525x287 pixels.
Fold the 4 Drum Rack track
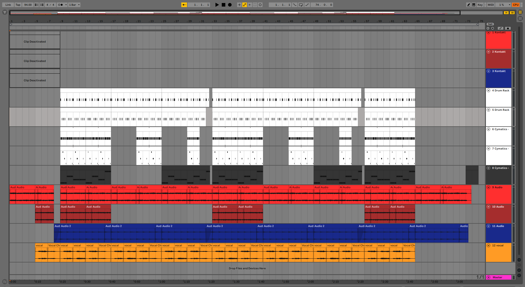489,91
